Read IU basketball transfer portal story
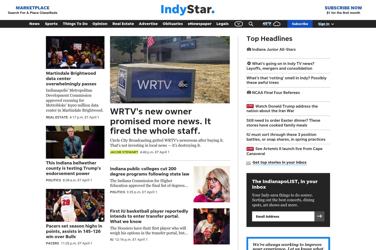The width and height of the screenshot is (376, 250). point(149,216)
